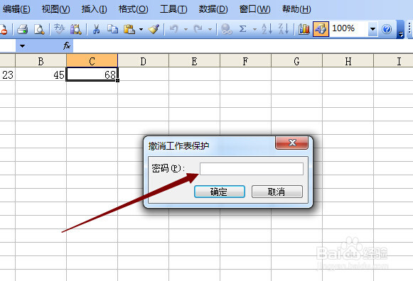Select column C header
The width and height of the screenshot is (413, 281).
(92, 61)
